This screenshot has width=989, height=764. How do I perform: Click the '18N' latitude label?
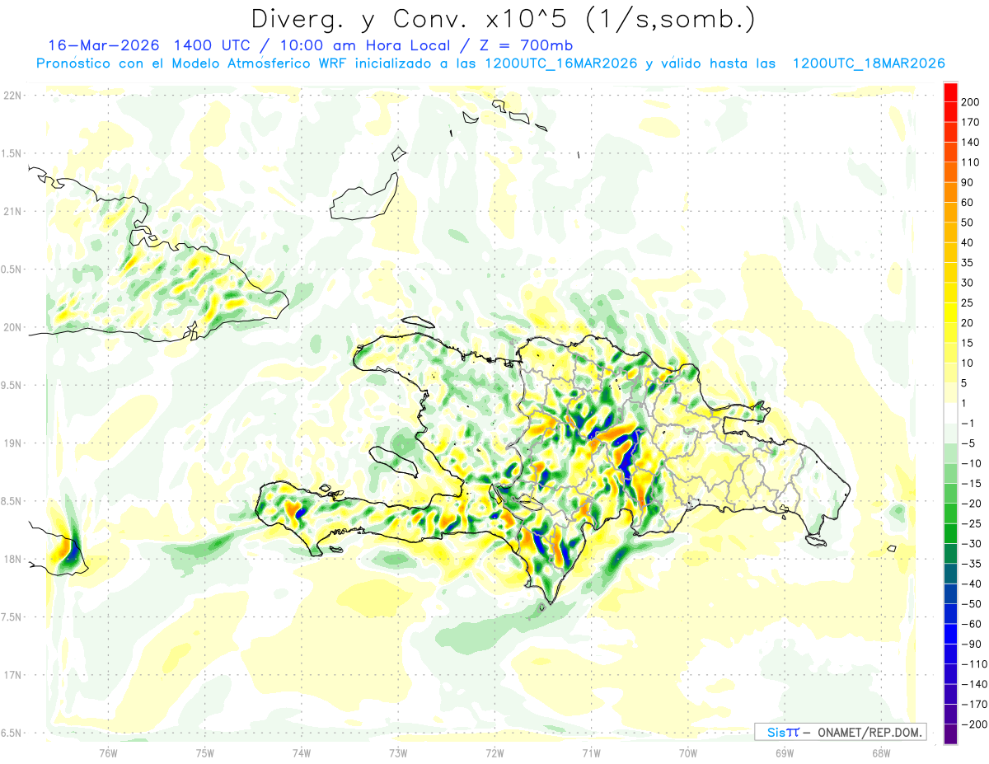pos(12,559)
